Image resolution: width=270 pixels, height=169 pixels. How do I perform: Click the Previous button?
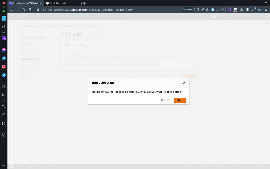pyautogui.click(x=147, y=76)
